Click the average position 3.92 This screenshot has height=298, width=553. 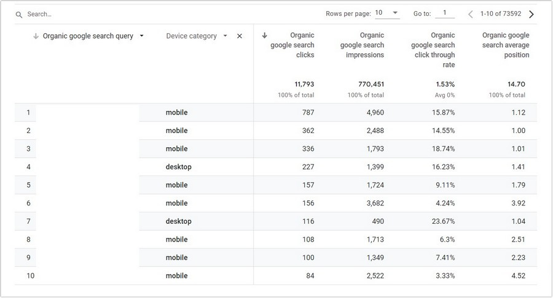coord(519,203)
